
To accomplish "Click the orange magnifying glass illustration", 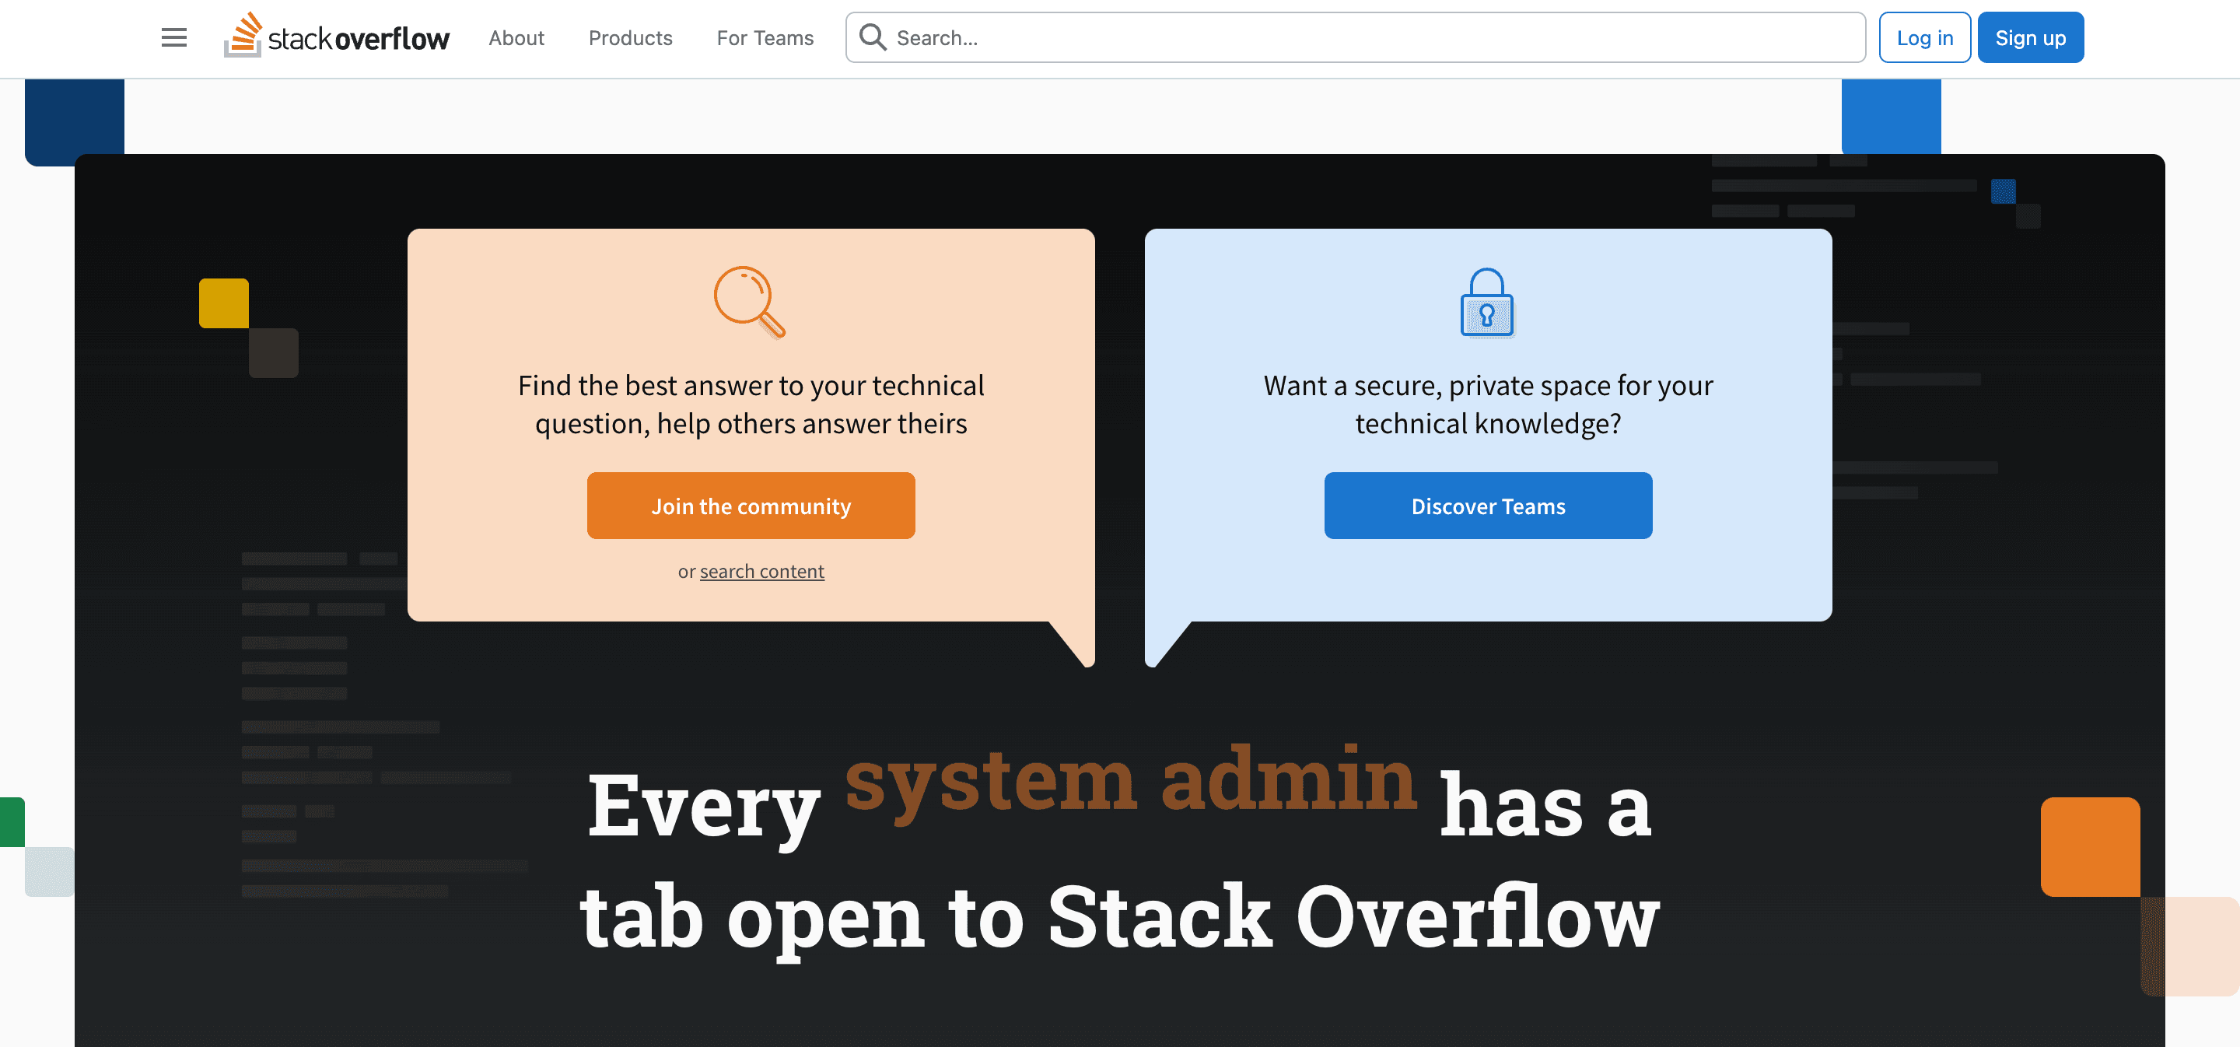I will 750,301.
